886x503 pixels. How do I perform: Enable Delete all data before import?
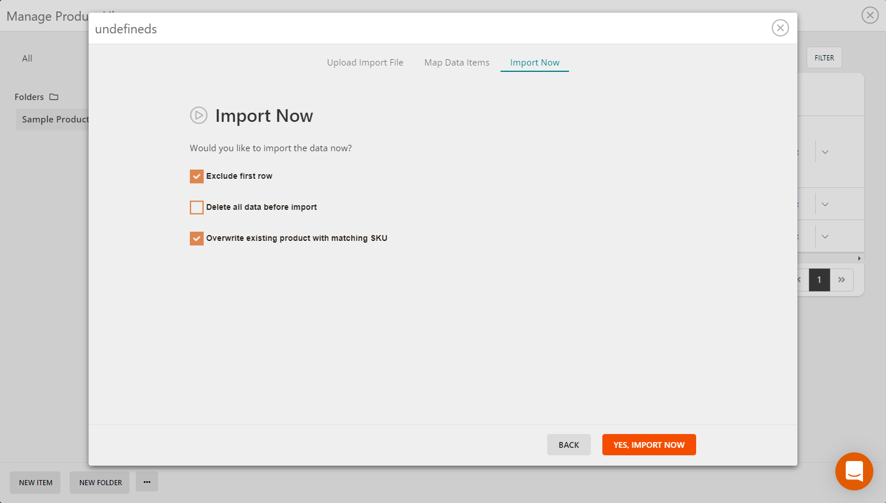[x=196, y=207]
